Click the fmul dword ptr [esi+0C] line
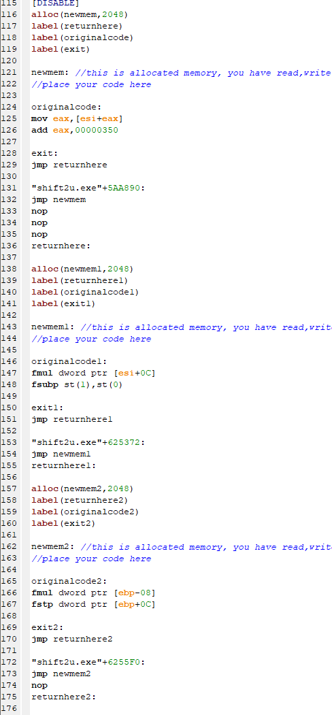Image resolution: width=332 pixels, height=715 pixels. 93,373
